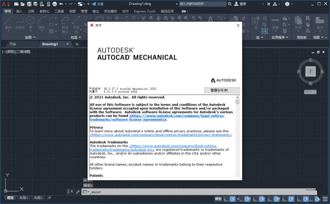Open the 登录 account dropdown arrow
Viewport: 330px width, 204px height.
(263, 4)
